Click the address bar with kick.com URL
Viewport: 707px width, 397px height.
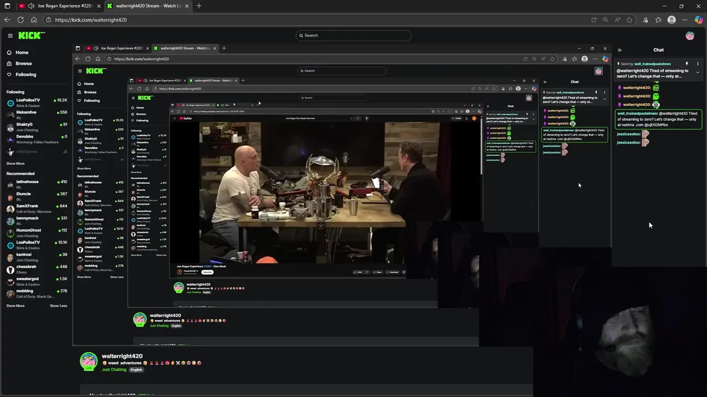point(320,20)
